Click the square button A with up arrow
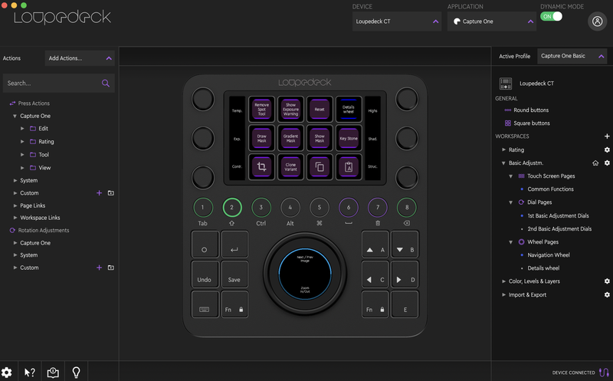Viewport: 613px width, 381px height. 375,245
